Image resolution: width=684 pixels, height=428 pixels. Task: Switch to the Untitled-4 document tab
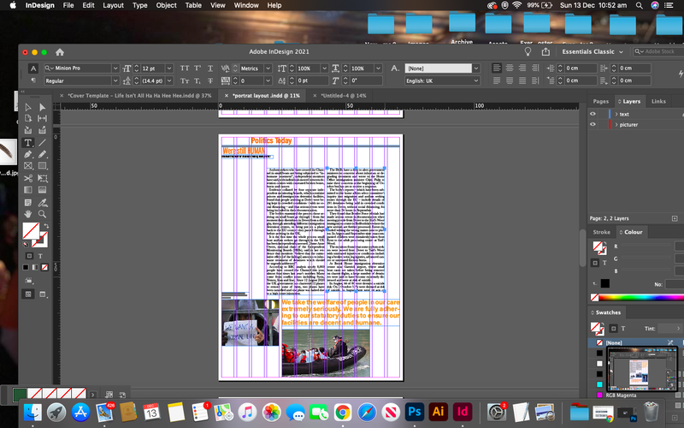coord(344,96)
